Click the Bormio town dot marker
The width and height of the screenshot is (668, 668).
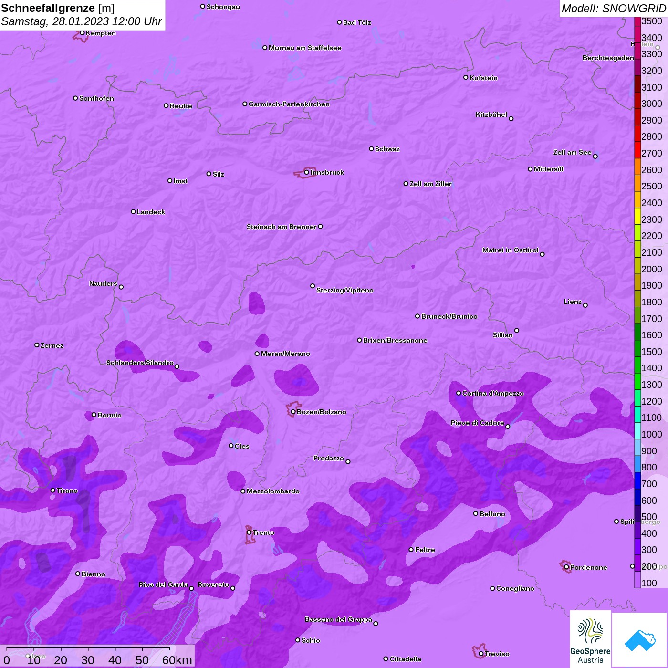click(94, 415)
